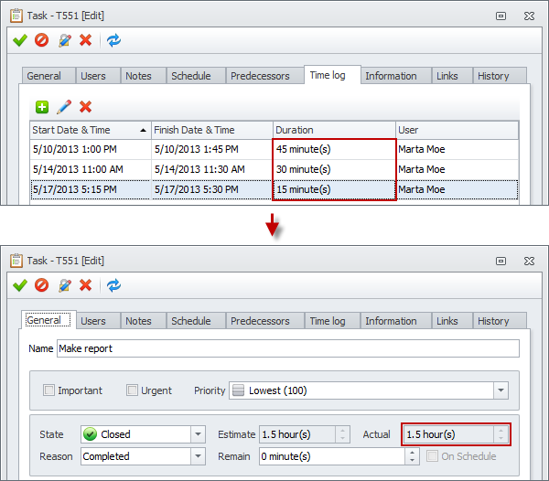Open the Reason dropdown showing Completed
Screen dimensions: 549x481
tap(198, 456)
